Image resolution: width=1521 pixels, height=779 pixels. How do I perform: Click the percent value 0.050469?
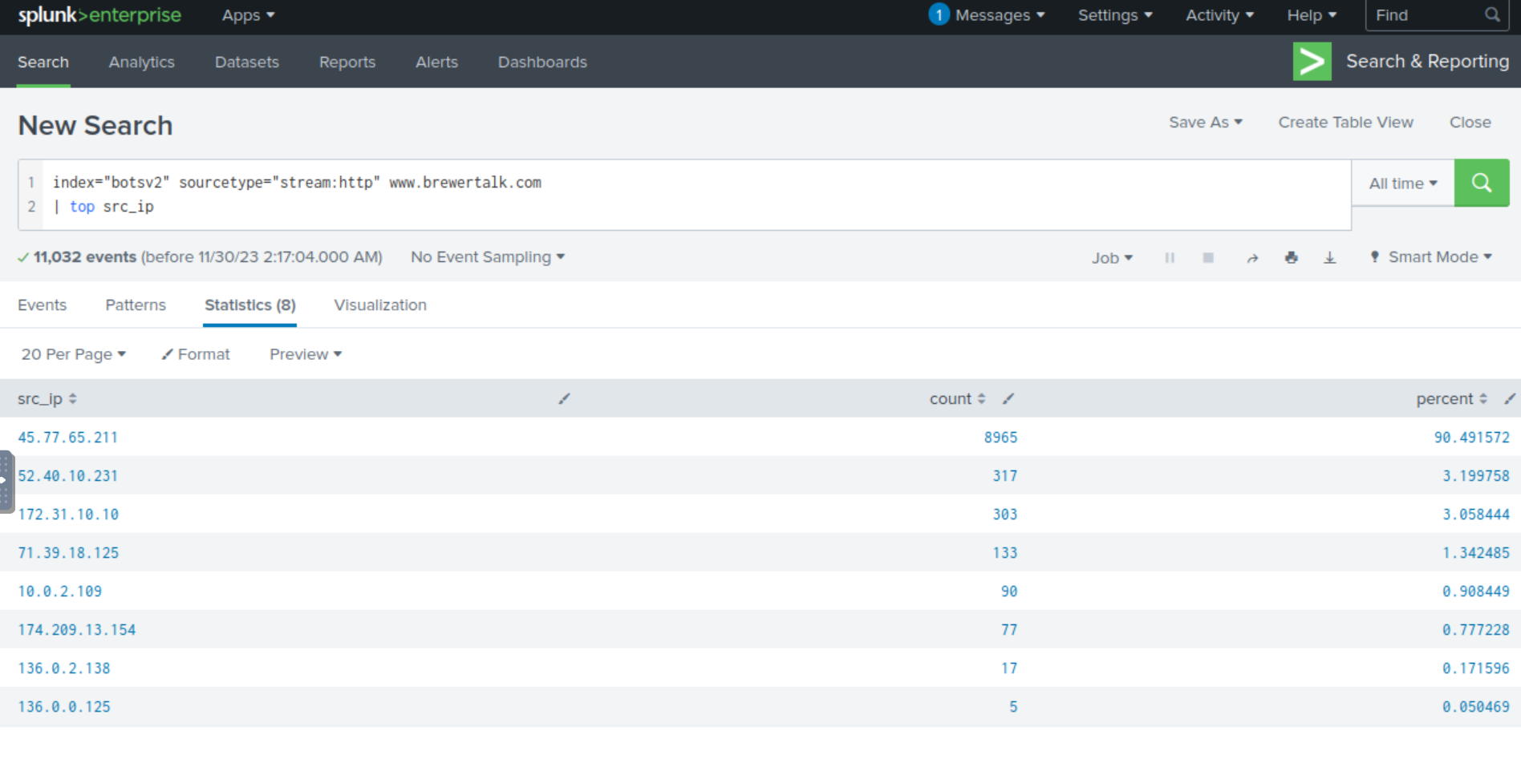1475,707
